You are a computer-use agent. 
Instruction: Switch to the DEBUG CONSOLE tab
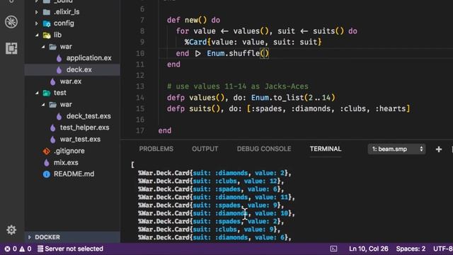pos(264,149)
